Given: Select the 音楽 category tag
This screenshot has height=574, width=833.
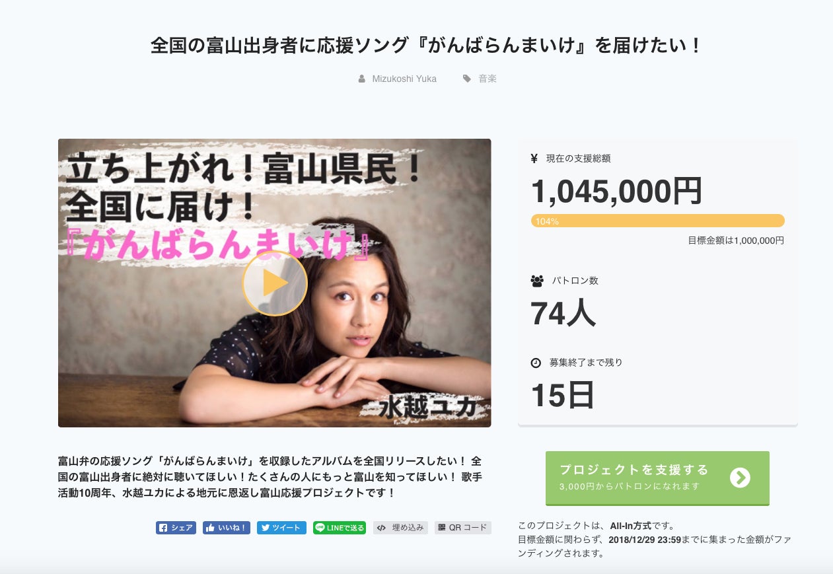Looking at the screenshot, I should coord(488,79).
